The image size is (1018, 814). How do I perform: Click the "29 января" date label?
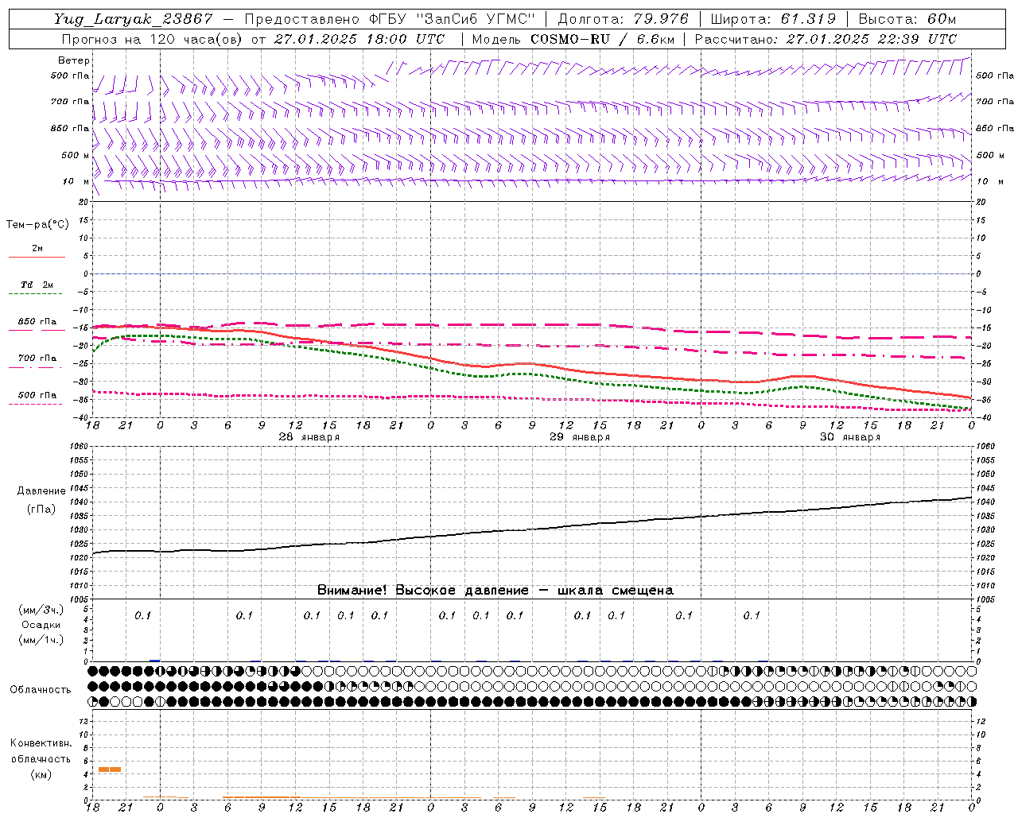coord(580,437)
